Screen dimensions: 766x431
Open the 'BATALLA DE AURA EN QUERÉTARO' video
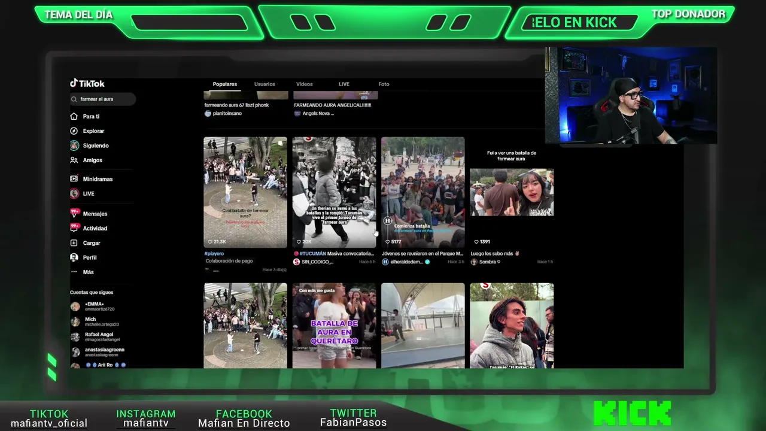(334, 326)
